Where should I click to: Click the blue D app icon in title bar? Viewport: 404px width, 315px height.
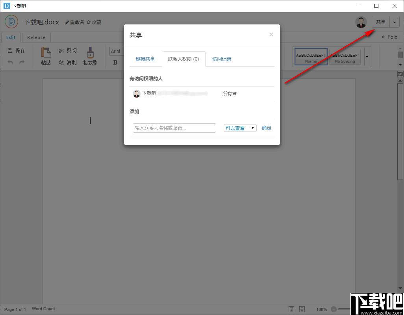(7, 6)
